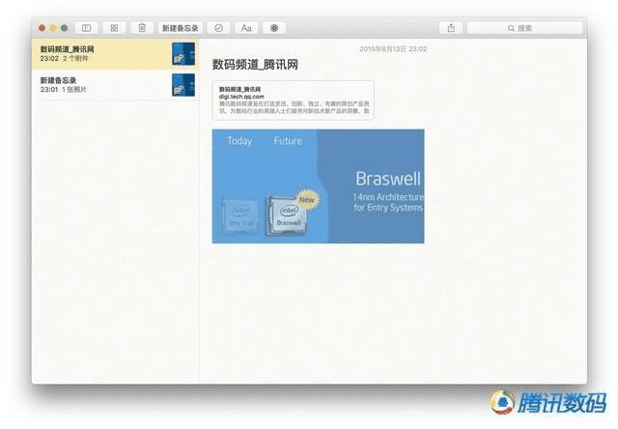Focus the 搜索 search field

[x=524, y=28]
